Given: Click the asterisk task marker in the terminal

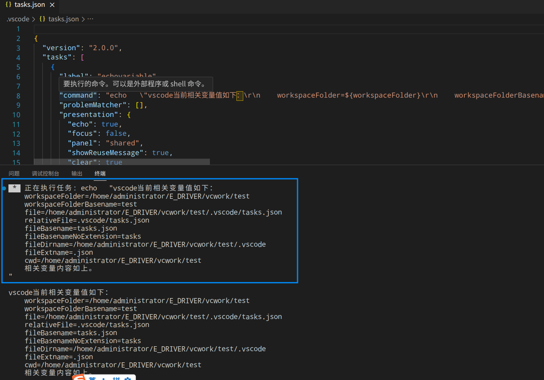Looking at the screenshot, I should 14,188.
